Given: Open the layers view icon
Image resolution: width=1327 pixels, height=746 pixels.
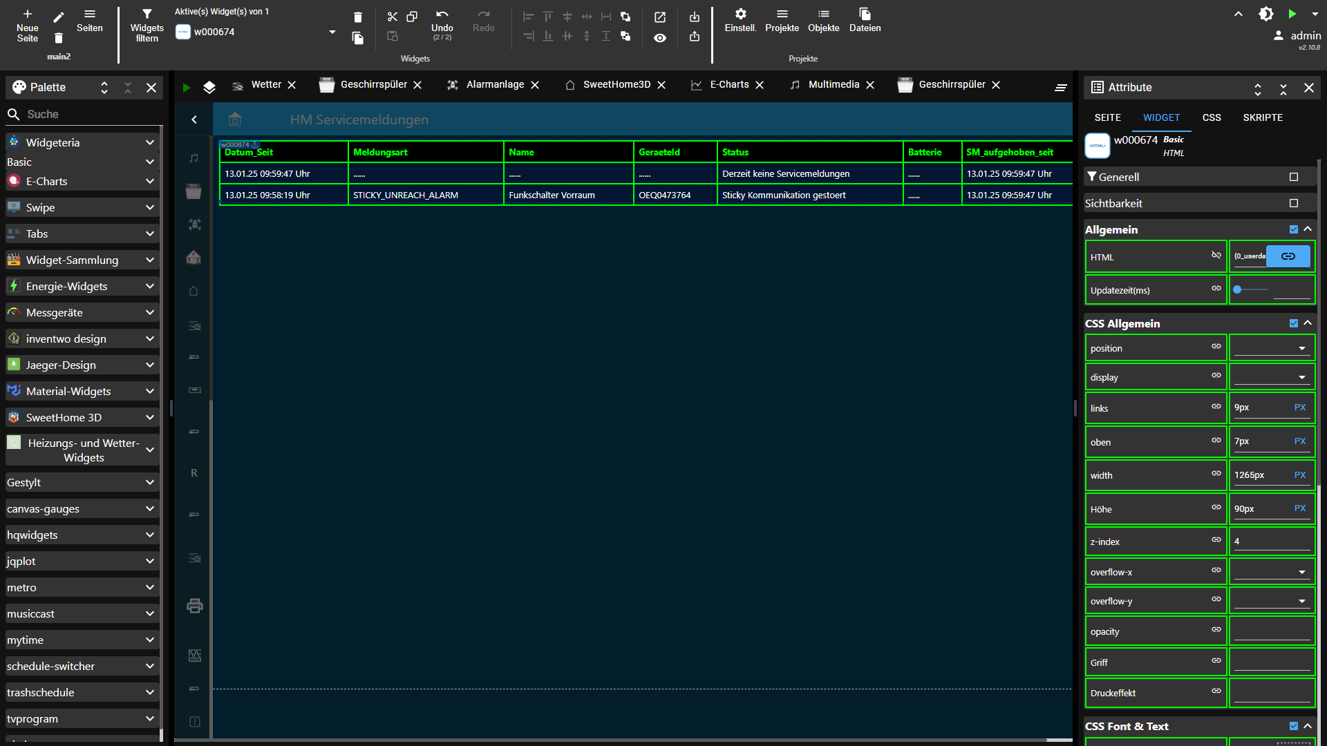Looking at the screenshot, I should coord(209,87).
